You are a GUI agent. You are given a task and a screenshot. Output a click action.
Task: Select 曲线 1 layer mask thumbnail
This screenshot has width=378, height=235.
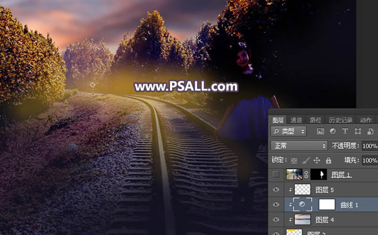pyautogui.click(x=327, y=204)
